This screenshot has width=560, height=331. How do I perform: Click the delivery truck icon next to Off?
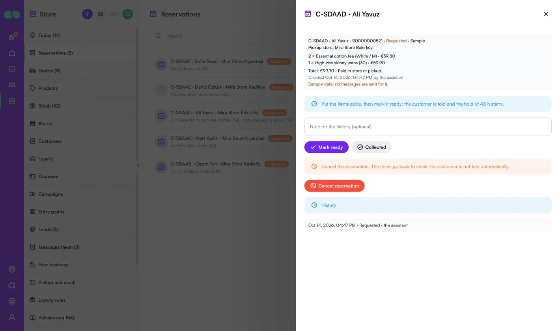(x=101, y=14)
